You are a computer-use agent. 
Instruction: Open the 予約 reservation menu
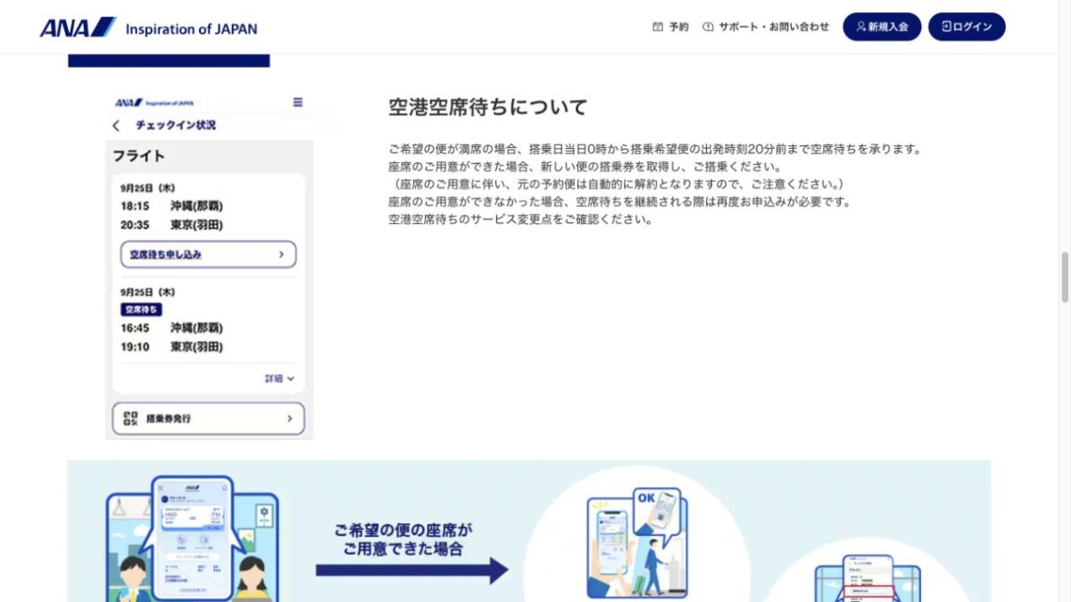pos(671,27)
